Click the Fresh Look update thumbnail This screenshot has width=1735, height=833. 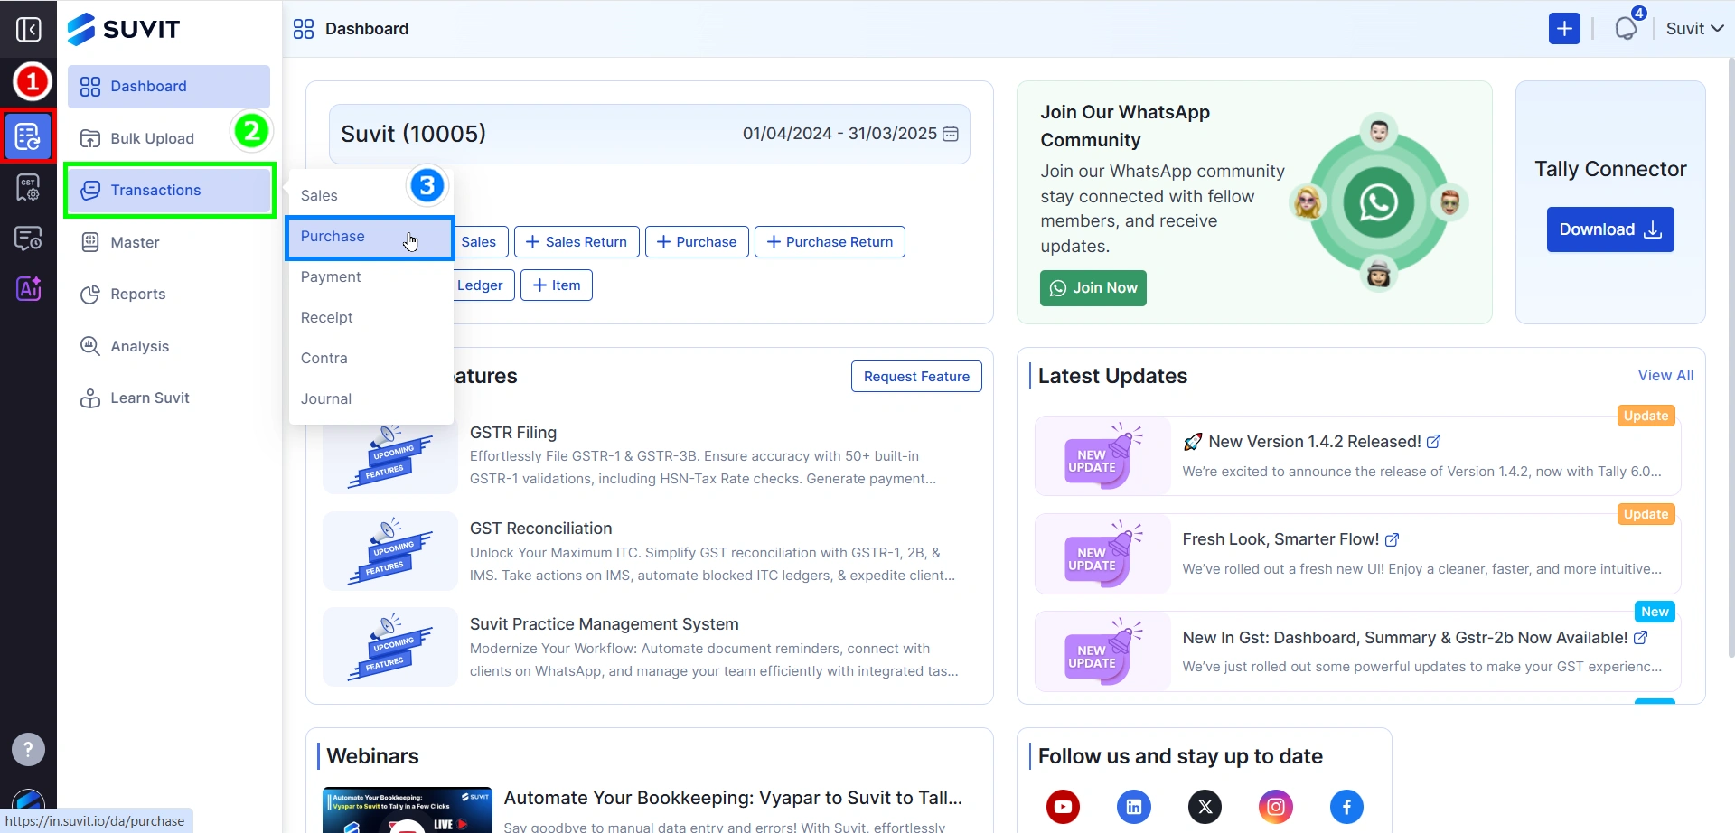point(1103,554)
